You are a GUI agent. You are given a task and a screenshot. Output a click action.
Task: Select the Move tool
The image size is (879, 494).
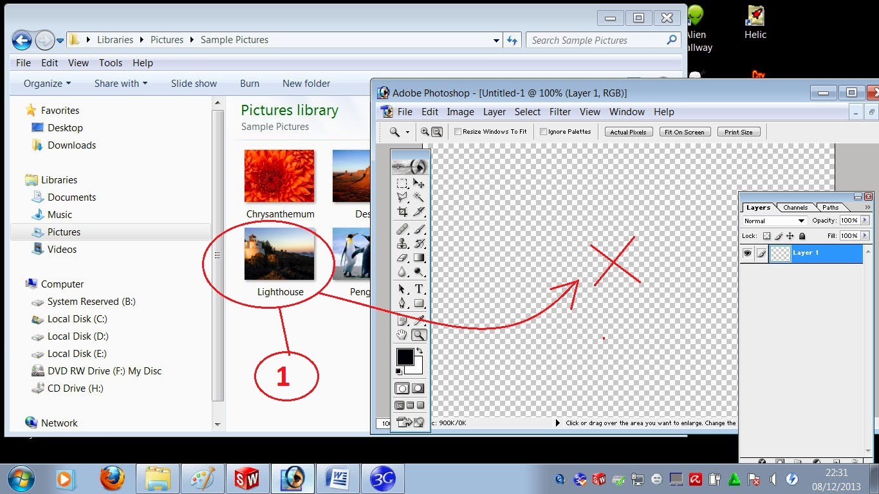[419, 183]
